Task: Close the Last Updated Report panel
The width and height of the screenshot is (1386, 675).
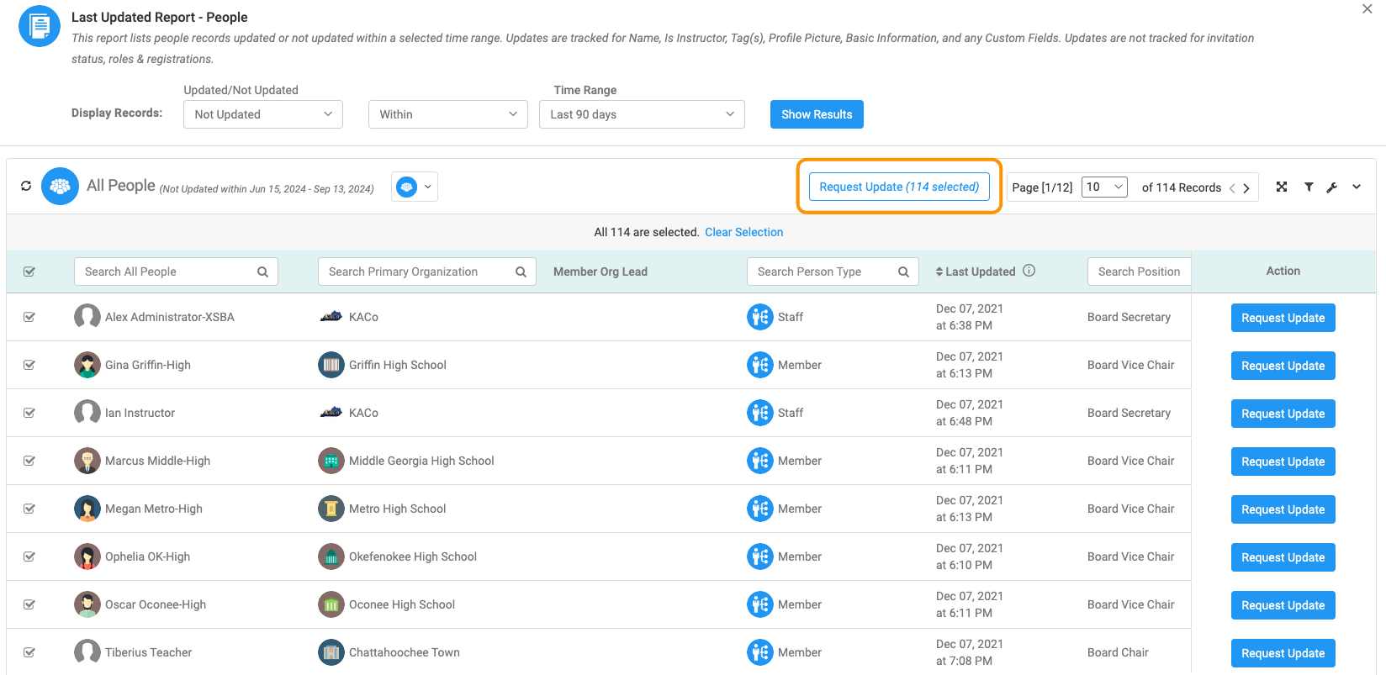Action: pos(1367,9)
